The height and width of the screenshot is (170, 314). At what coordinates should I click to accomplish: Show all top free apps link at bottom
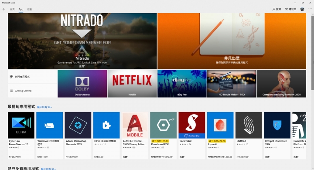[48, 169]
